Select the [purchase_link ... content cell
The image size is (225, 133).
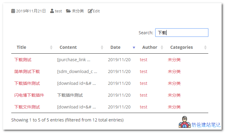point(74,60)
